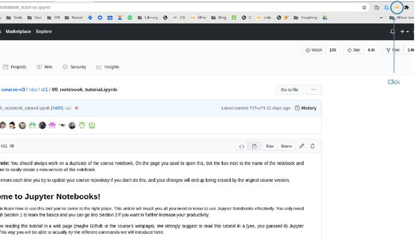415x242 pixels.
Task: Display the source blob view
Action: pos(242,147)
